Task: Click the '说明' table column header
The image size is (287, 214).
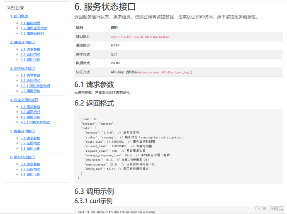Action: coord(114,28)
